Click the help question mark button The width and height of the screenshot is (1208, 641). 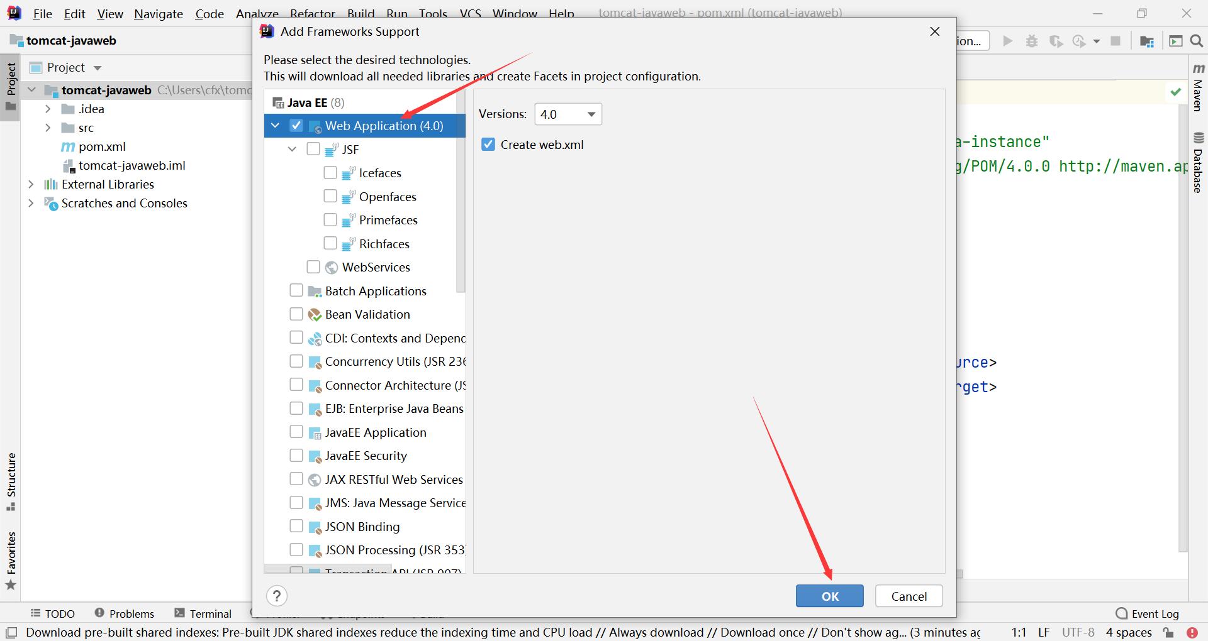pos(277,596)
